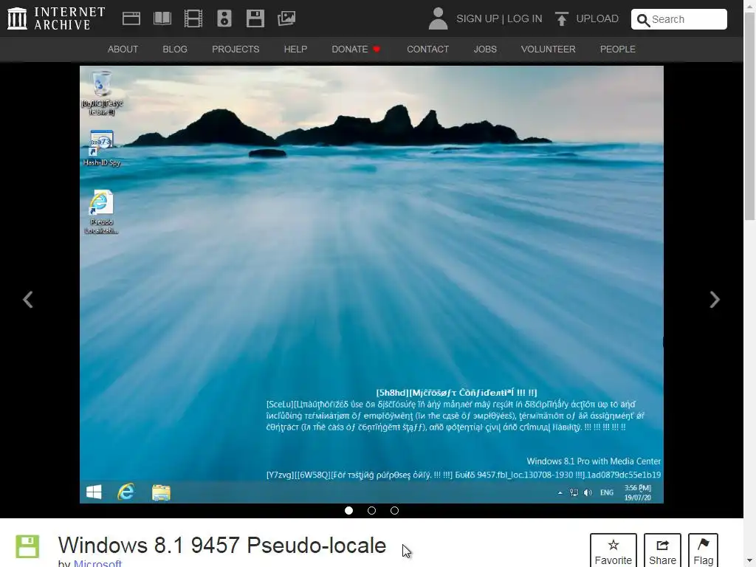Viewport: 756px width, 567px height.
Task: Go to previous carousel image
Action: (x=28, y=300)
